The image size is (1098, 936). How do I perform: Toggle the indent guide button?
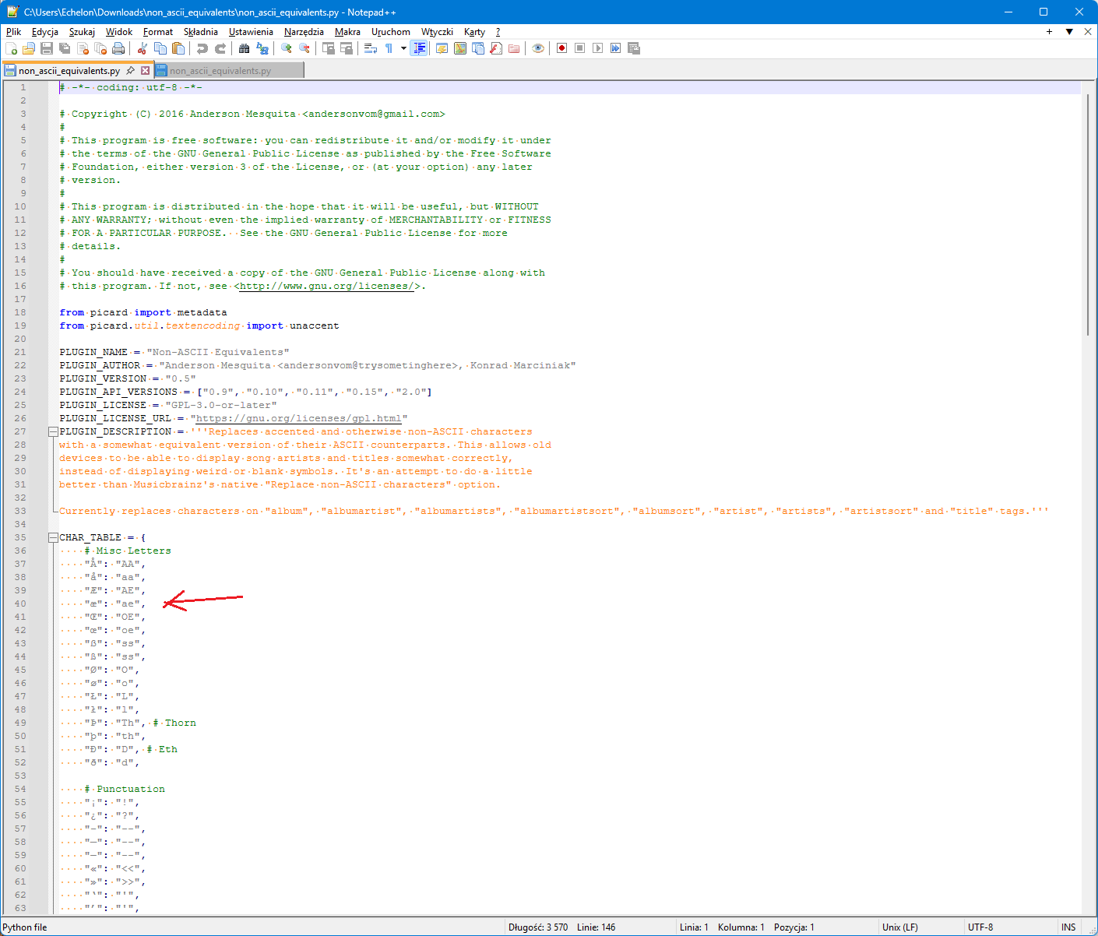420,48
